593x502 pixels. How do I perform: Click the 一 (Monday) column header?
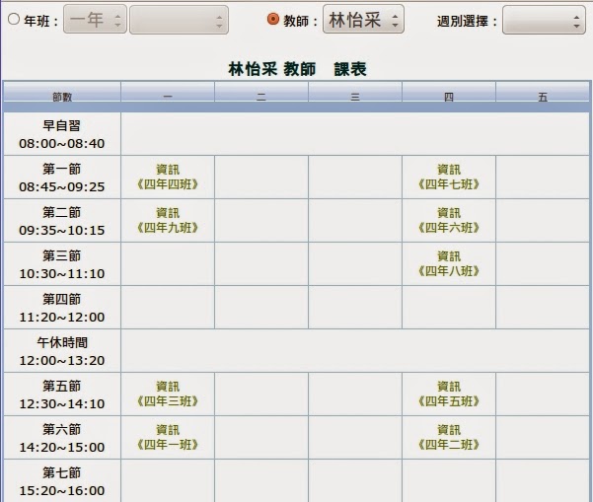pos(168,93)
